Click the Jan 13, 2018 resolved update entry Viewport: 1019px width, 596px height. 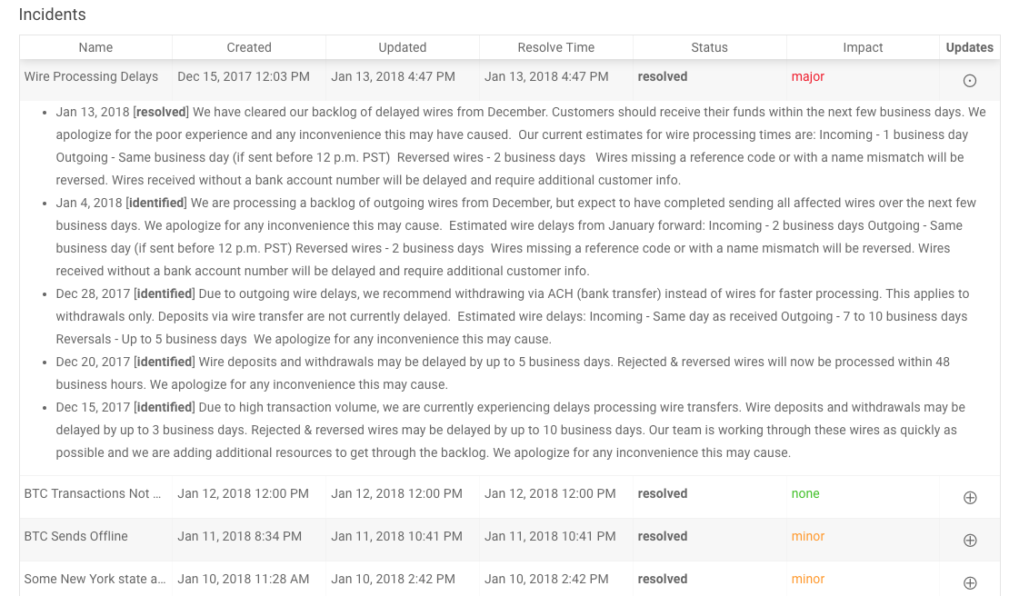(521, 146)
